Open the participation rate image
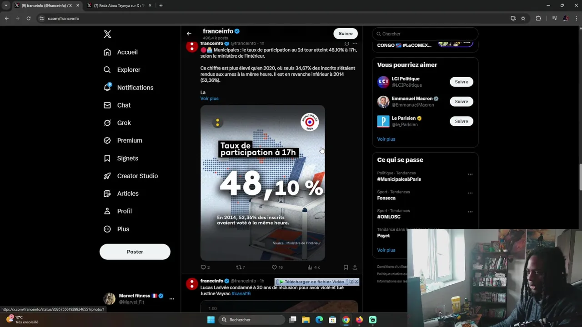The height and width of the screenshot is (327, 582). [x=263, y=183]
